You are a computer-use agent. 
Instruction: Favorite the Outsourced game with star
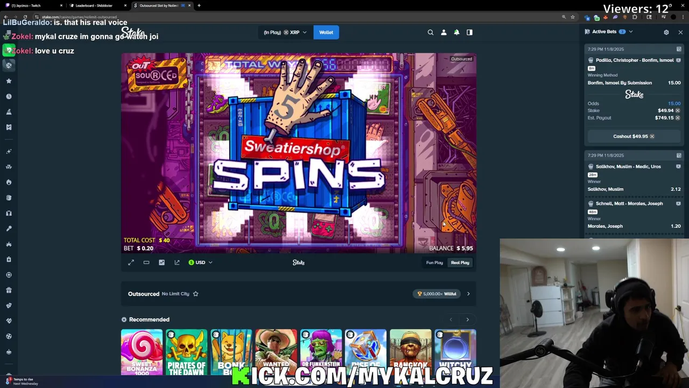click(x=195, y=294)
